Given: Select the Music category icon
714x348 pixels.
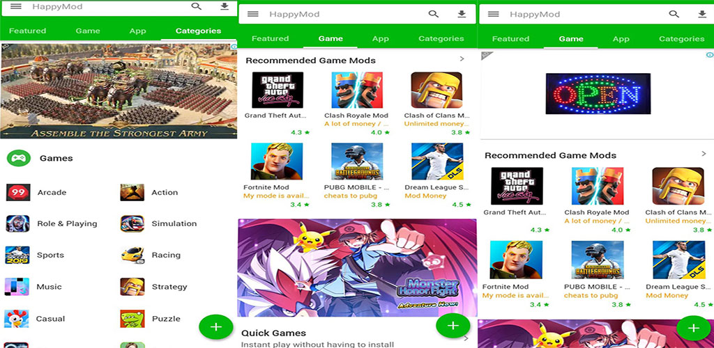Looking at the screenshot, I should tap(17, 287).
